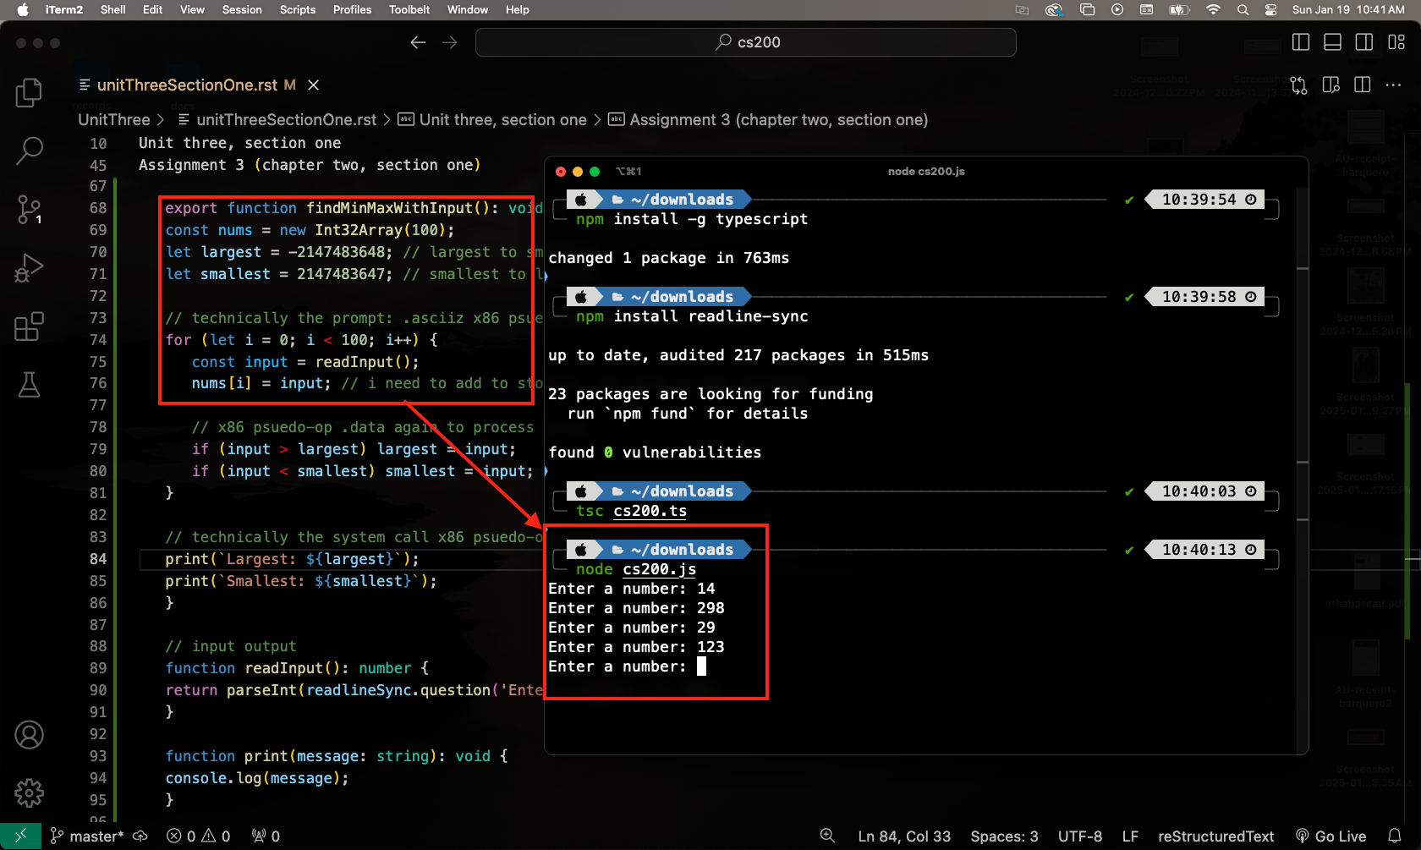The width and height of the screenshot is (1421, 850).
Task: Open 'Unit three, section one' breadcrumb
Action: click(x=492, y=120)
